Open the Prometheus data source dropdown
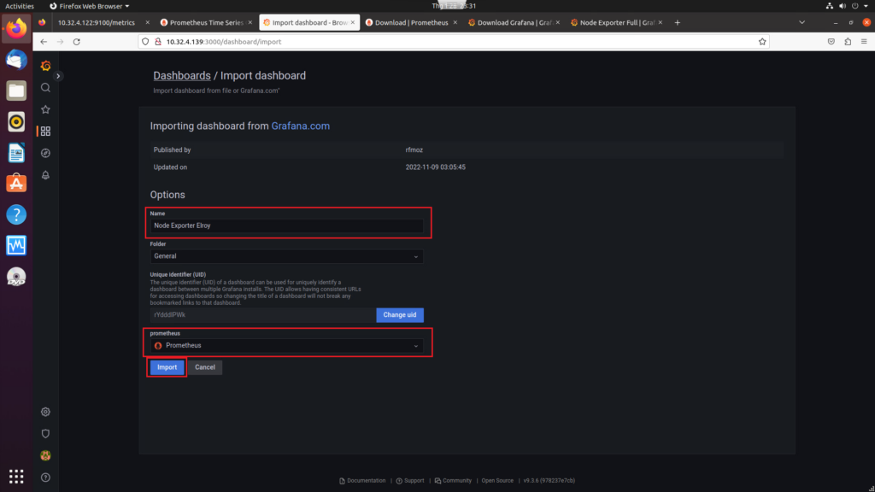This screenshot has width=875, height=492. click(x=286, y=345)
